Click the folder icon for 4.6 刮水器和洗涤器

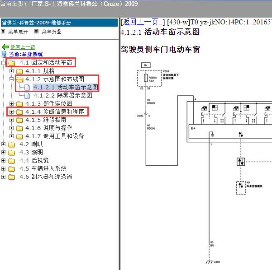coord(11,177)
